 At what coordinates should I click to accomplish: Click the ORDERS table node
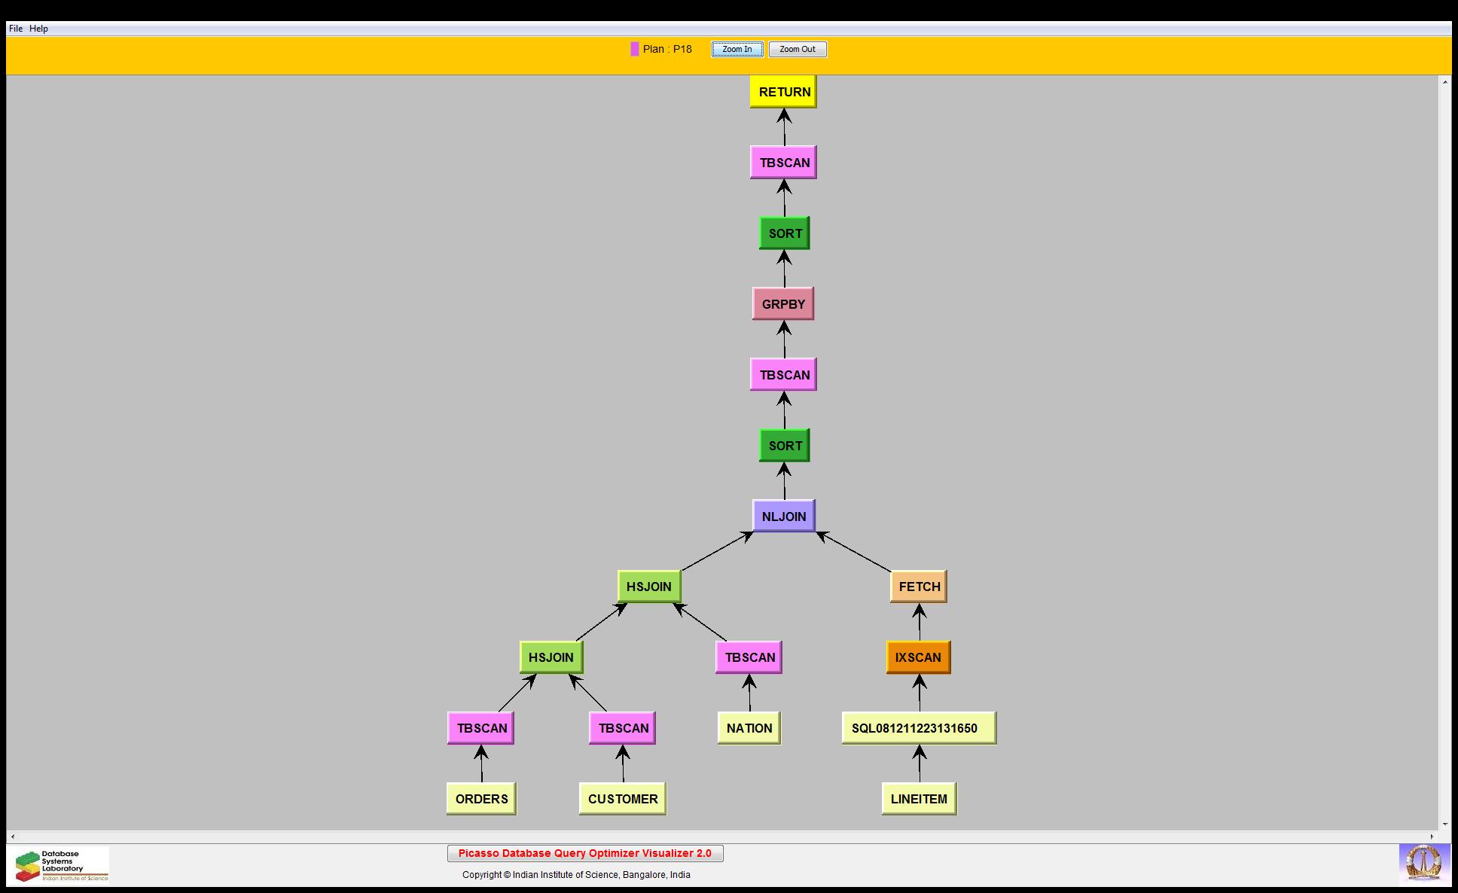point(481,799)
